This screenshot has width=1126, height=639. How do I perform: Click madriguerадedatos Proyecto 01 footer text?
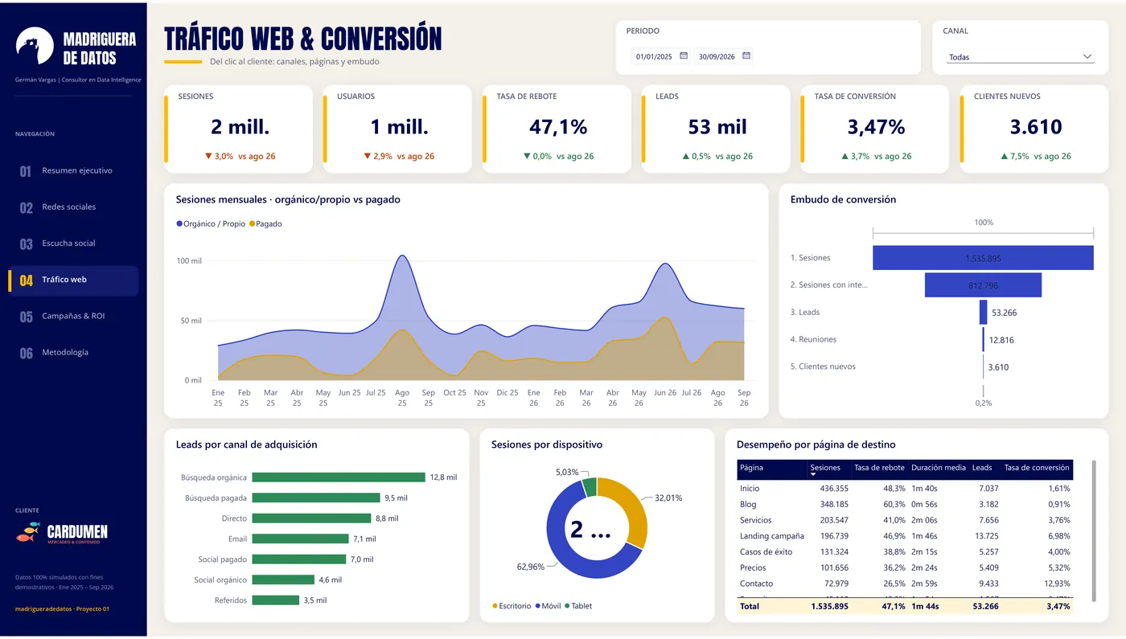[62, 609]
